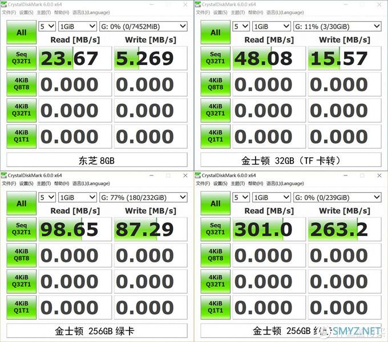
Task: Open the 帮助(H) menu in the 金士顿 32GB window
Action: pos(256,13)
